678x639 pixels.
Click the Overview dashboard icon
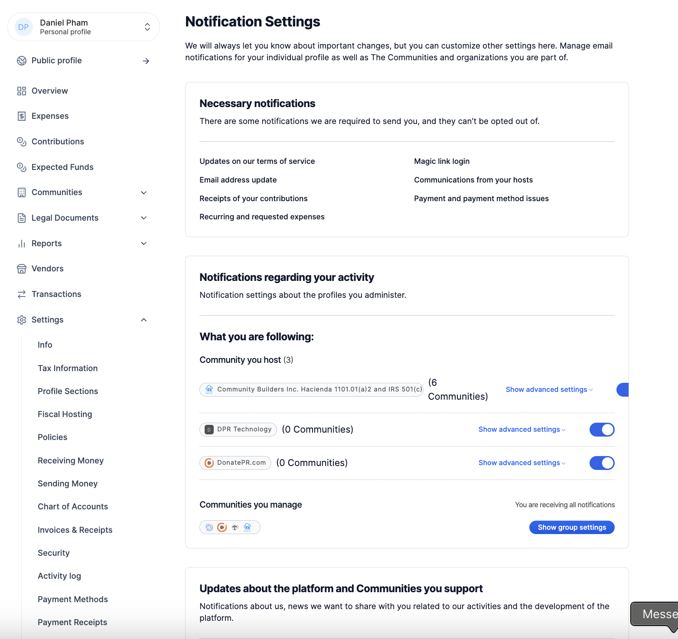coord(22,91)
